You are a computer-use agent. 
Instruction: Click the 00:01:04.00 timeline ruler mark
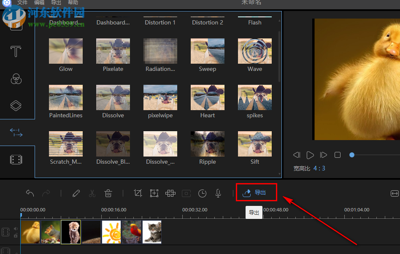point(357,210)
